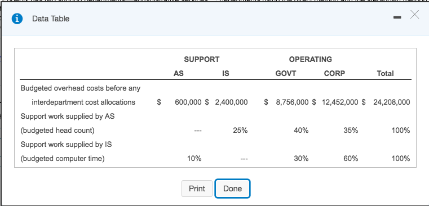Click the 'Support work supplied by AS' label
The image size is (429, 206).
[68, 117]
